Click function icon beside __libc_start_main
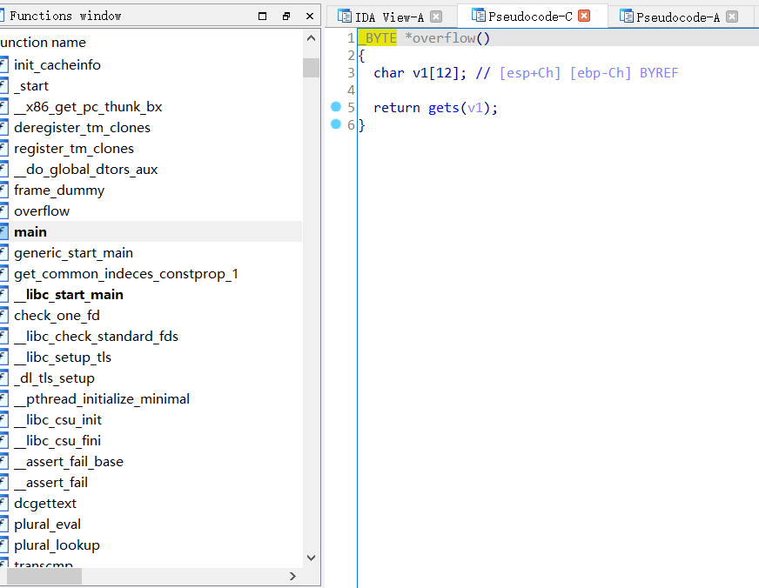Screen dimensions: 759x588 [x=3, y=295]
